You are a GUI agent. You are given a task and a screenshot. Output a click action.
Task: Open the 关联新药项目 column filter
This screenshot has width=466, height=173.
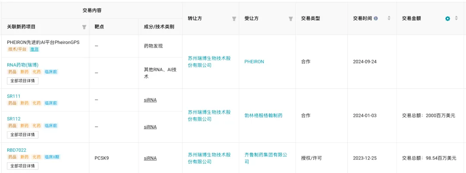coord(84,27)
